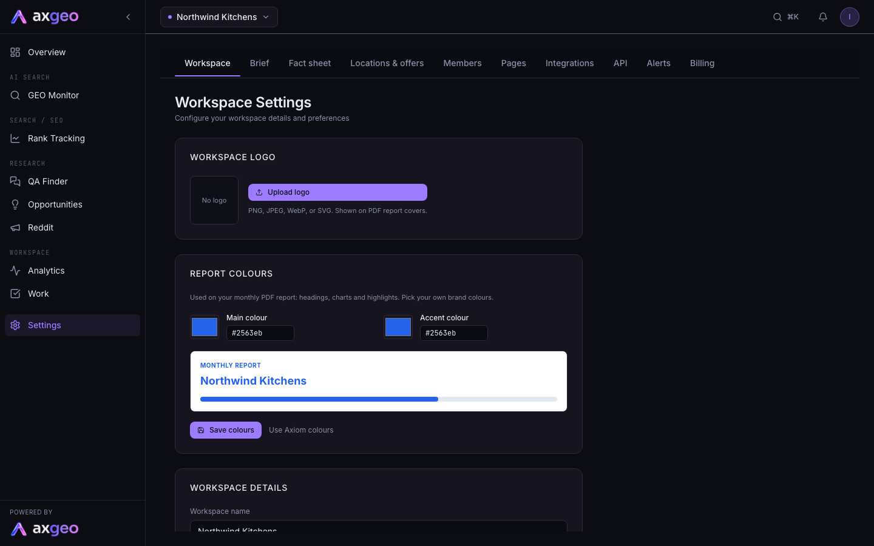Open Rank Tracking chart icon

pyautogui.click(x=15, y=138)
